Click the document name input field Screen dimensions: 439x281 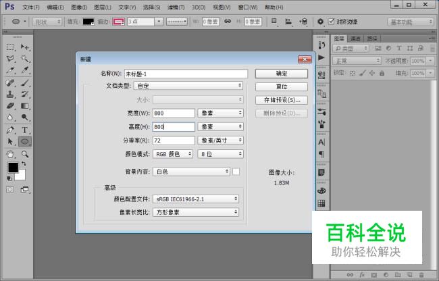point(186,74)
